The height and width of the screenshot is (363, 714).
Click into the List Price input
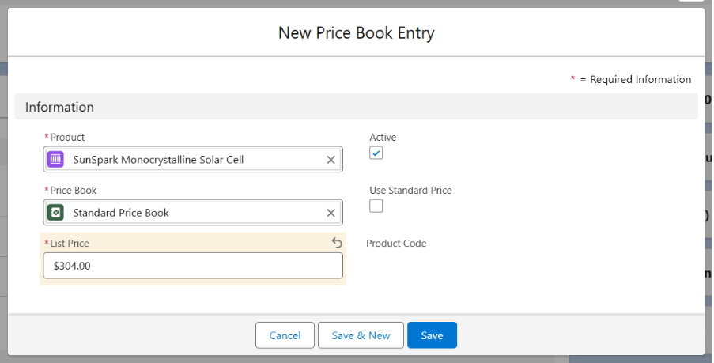pyautogui.click(x=193, y=266)
